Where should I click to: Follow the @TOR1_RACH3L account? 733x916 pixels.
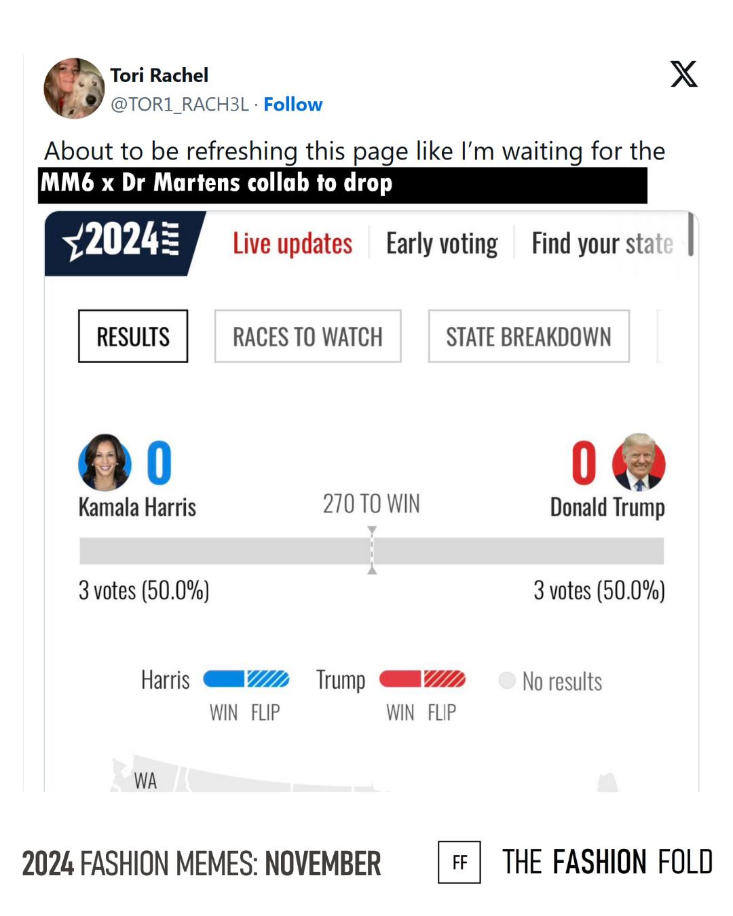293,104
